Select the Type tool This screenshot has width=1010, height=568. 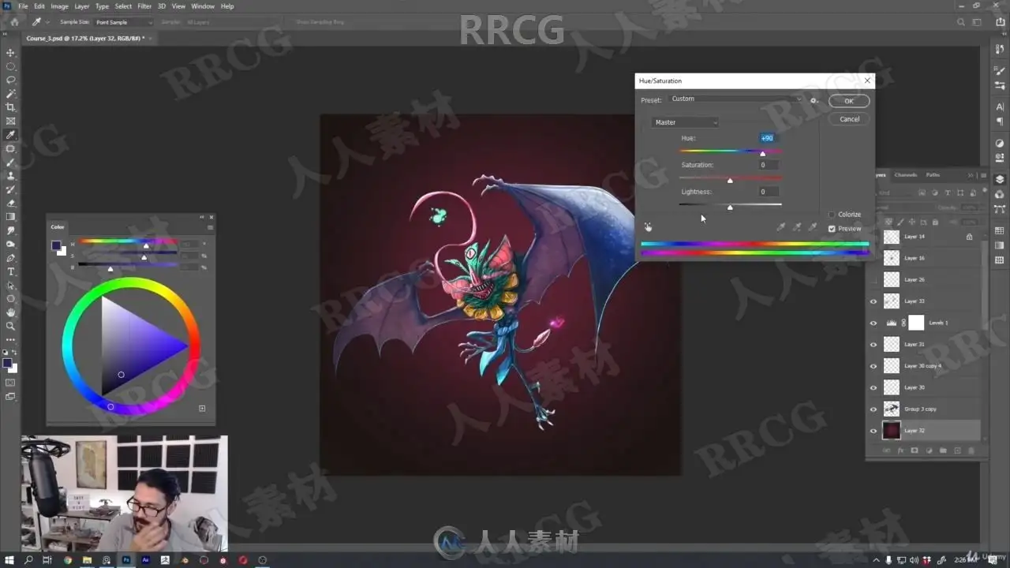10,271
